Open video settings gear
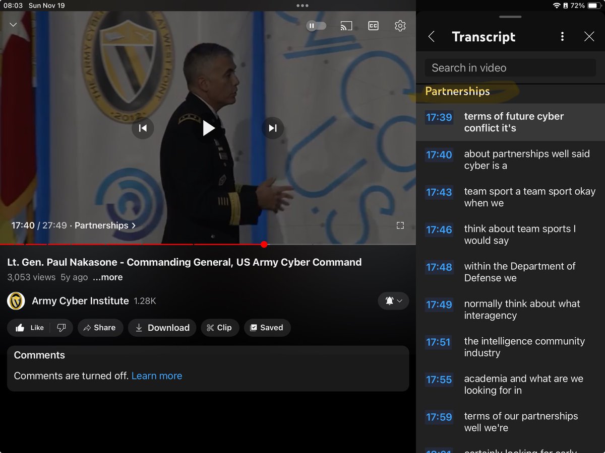This screenshot has height=453, width=605. click(x=400, y=26)
